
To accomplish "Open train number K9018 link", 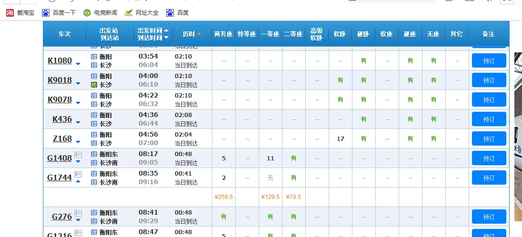I will (x=60, y=80).
